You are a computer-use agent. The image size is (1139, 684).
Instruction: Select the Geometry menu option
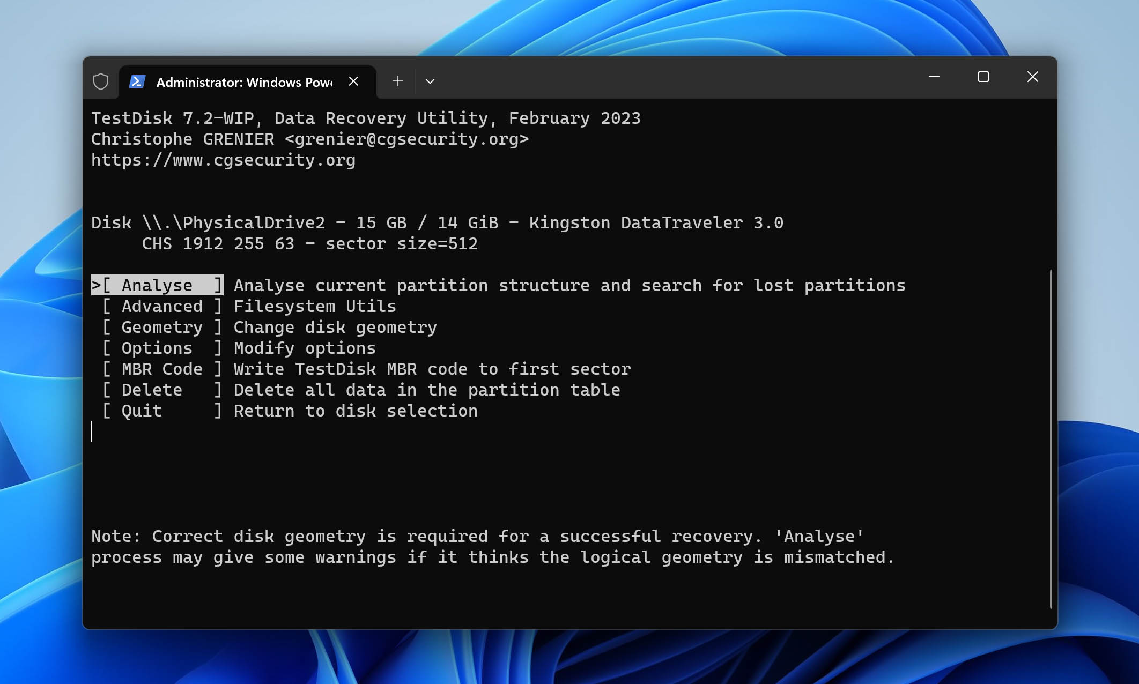162,327
